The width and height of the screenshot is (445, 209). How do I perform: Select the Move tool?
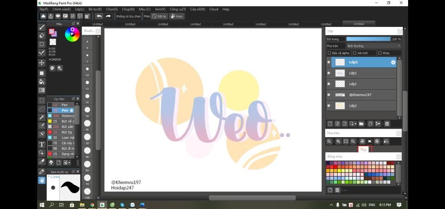click(42, 63)
